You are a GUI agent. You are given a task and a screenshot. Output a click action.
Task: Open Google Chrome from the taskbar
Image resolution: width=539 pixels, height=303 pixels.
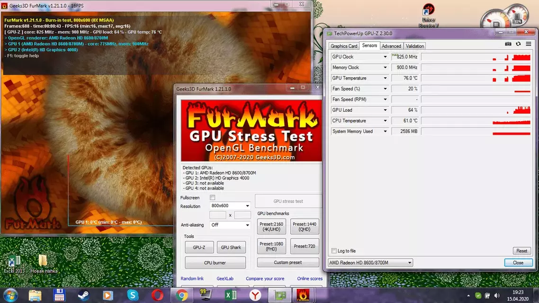pyautogui.click(x=182, y=295)
